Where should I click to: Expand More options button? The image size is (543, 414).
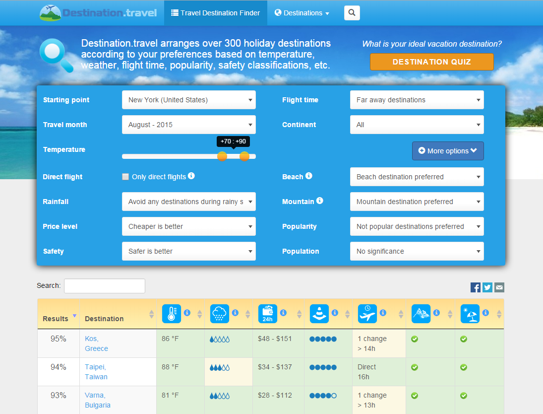click(x=448, y=151)
